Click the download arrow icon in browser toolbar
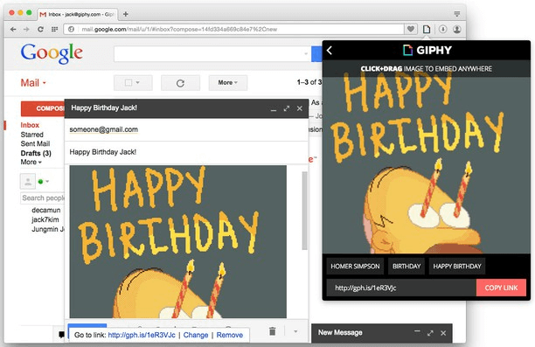 [x=442, y=29]
